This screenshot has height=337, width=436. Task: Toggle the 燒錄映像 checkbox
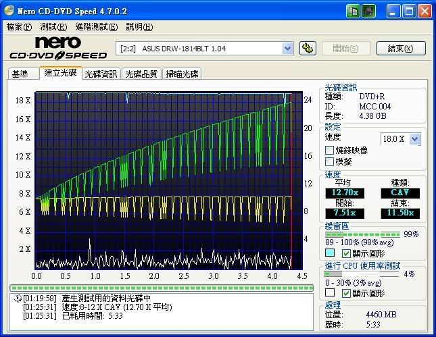click(329, 151)
